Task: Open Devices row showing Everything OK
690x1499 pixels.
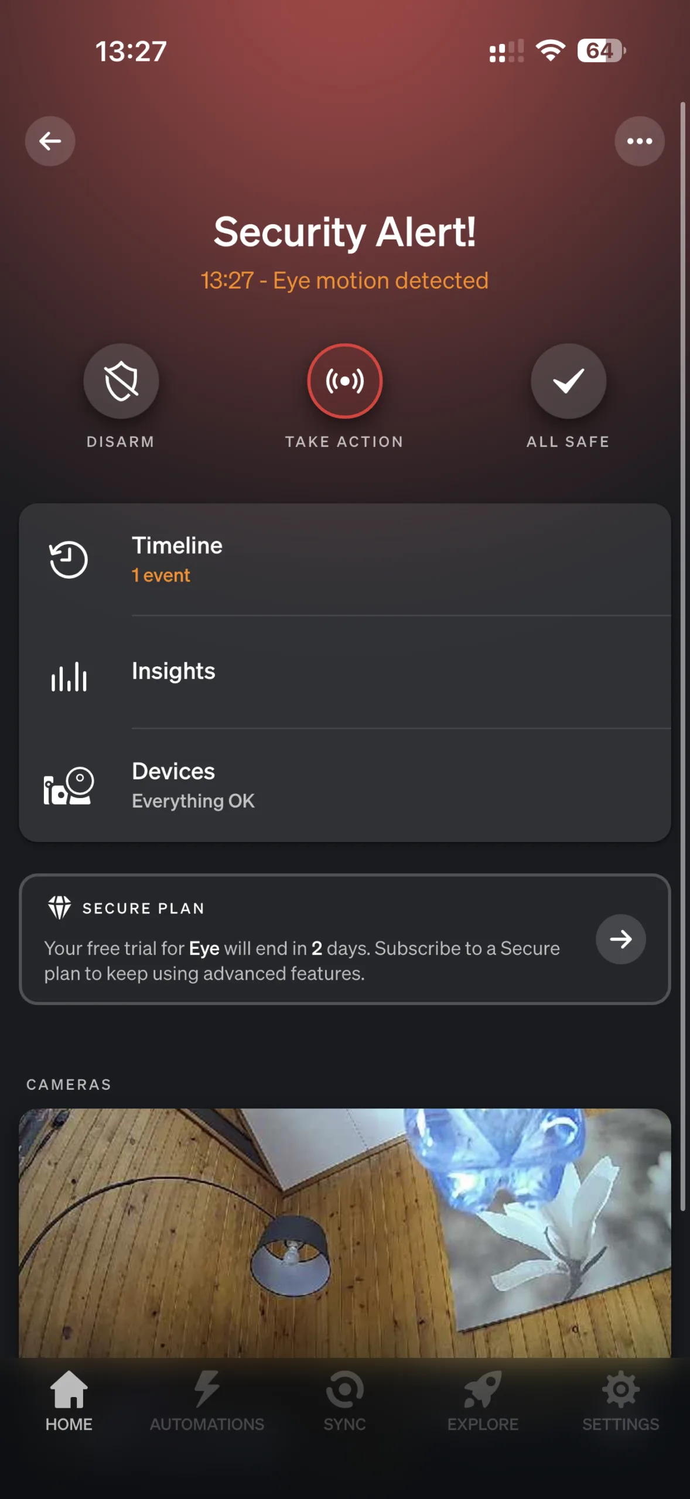Action: (x=345, y=785)
